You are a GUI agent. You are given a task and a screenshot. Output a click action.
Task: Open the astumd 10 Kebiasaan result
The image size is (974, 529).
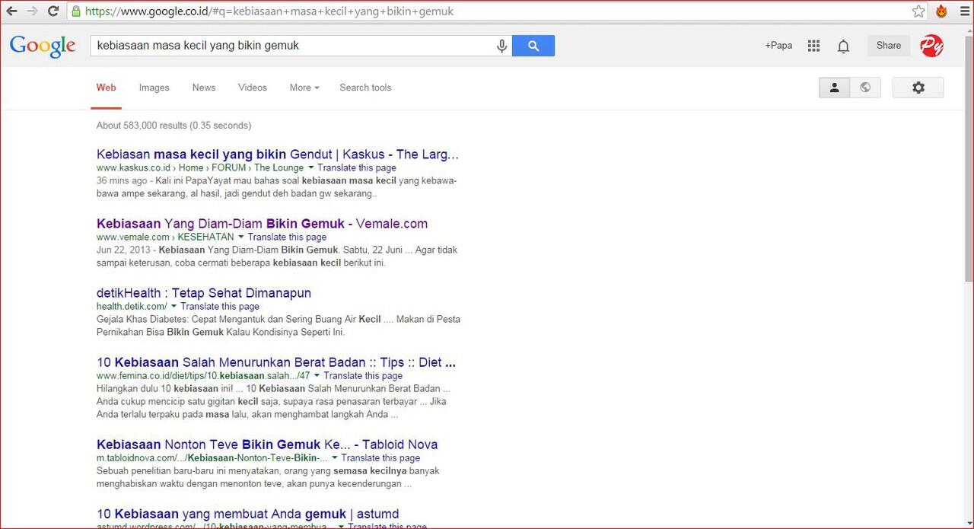(x=248, y=514)
